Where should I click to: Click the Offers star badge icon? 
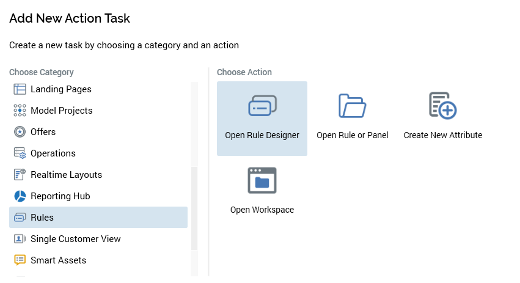pos(20,132)
